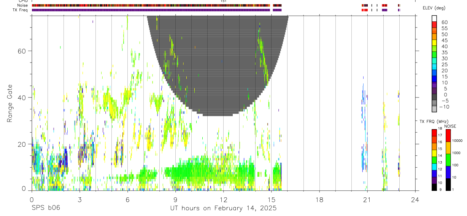Click the yellow segment of the NOISE color bar

click(x=448, y=148)
